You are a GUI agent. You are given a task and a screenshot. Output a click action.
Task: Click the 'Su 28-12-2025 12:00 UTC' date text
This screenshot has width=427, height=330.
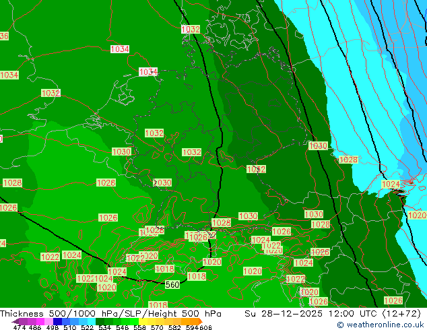[x=312, y=314]
